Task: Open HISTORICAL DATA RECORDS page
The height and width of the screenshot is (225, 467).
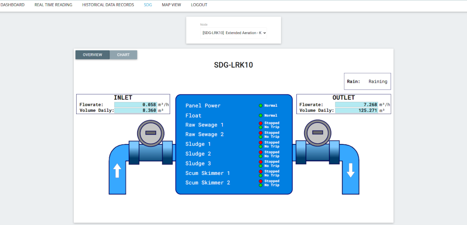Action: pos(108,5)
